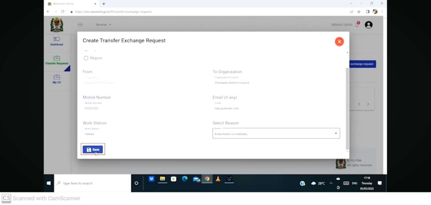Open a new browser tab

[104, 4]
